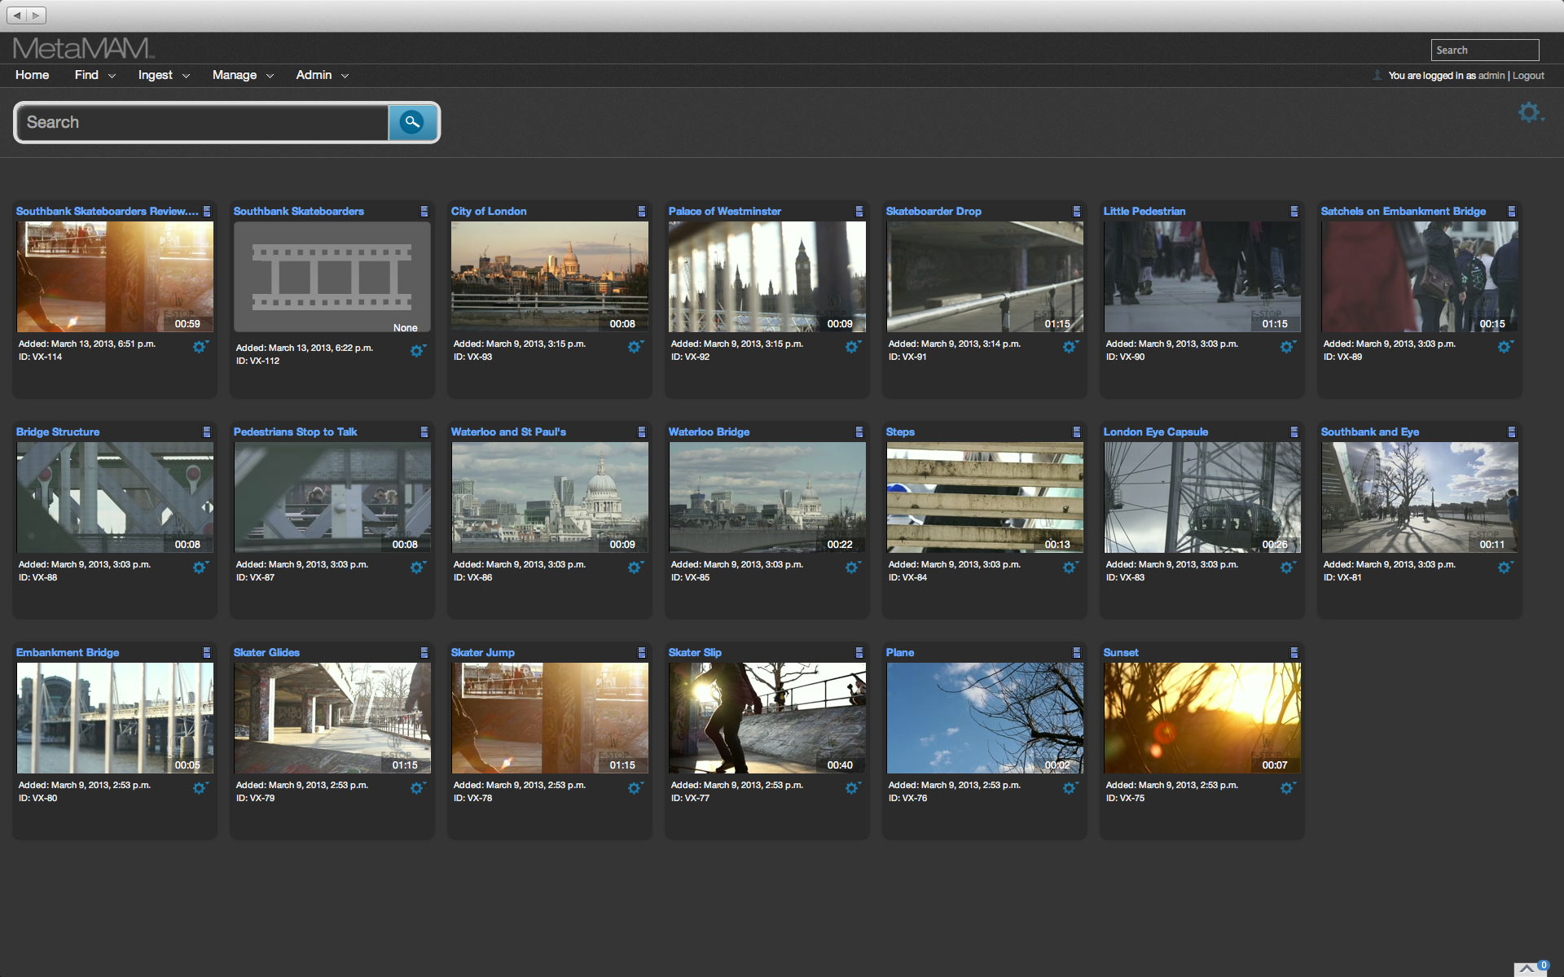The image size is (1564, 977).
Task: Open the Embankment Bridge video thumbnail
Action: coord(115,718)
